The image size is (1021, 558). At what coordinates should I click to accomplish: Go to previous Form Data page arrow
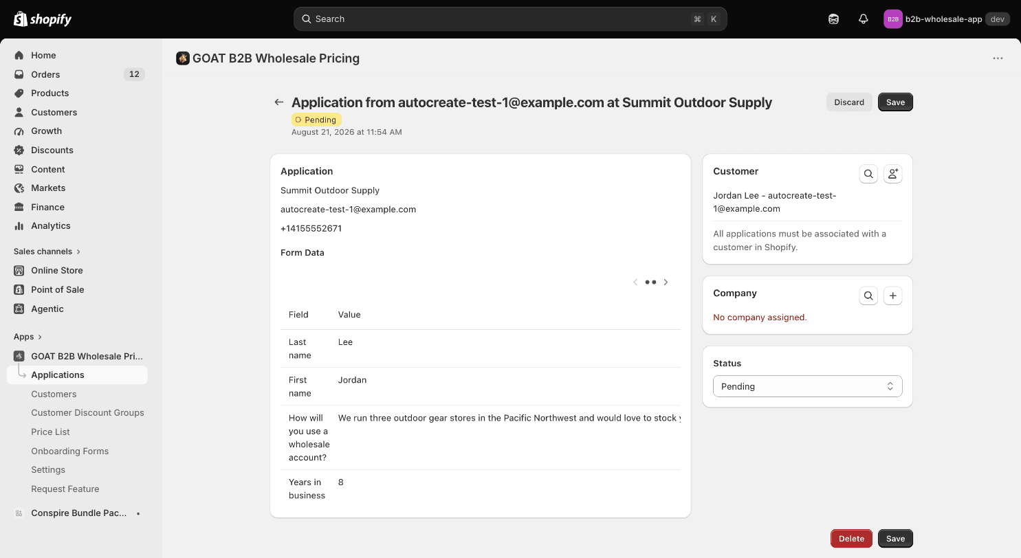[x=635, y=282]
